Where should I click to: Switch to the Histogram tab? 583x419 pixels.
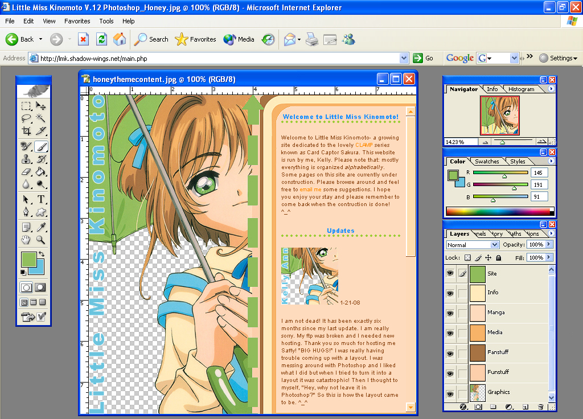(522, 89)
